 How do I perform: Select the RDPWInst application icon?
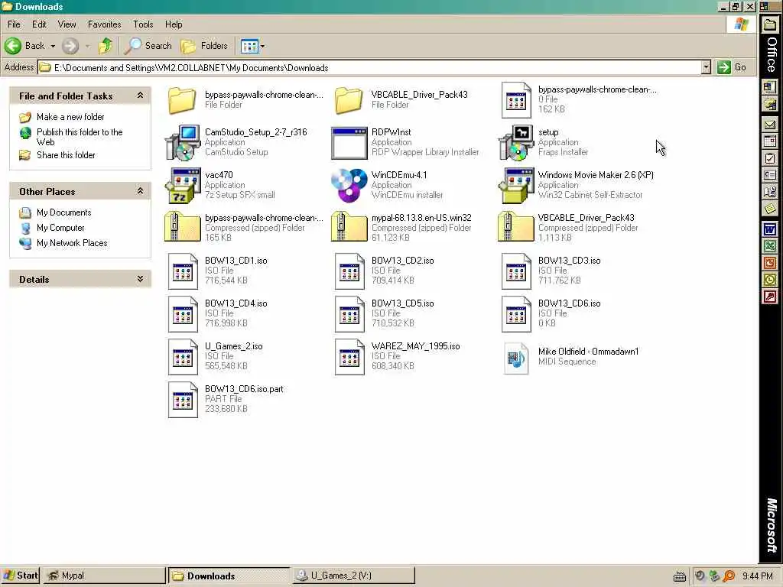[x=349, y=143]
